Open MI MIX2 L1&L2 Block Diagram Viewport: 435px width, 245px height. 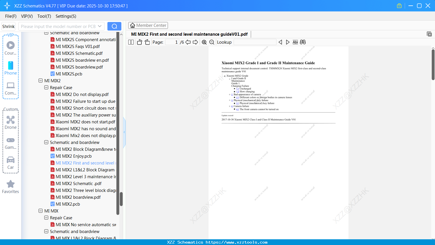85,170
